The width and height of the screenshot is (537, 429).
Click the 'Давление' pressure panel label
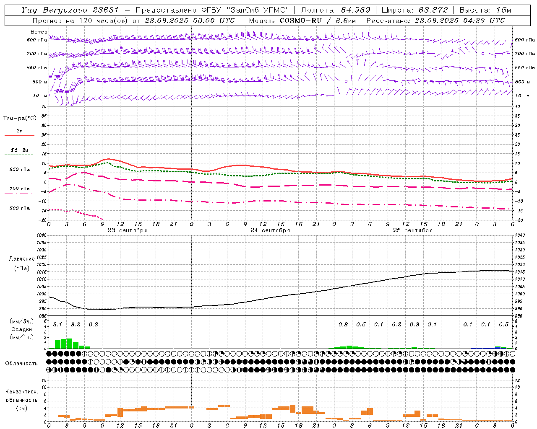coord(22,259)
